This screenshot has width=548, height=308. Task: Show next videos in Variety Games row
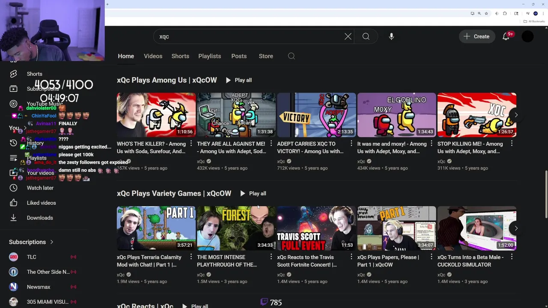tap(516, 228)
